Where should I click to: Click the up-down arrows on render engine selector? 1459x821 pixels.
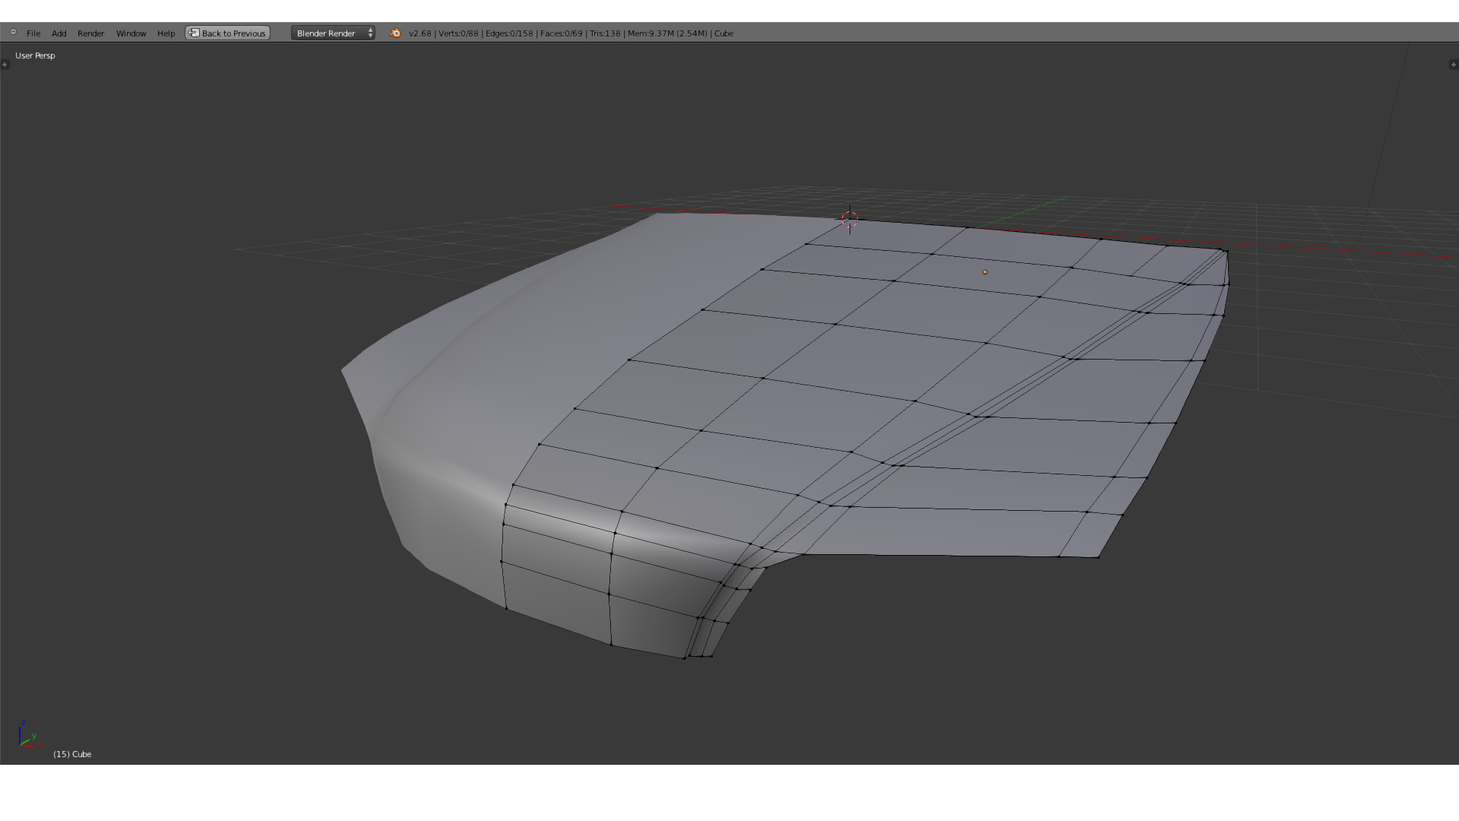(x=370, y=33)
